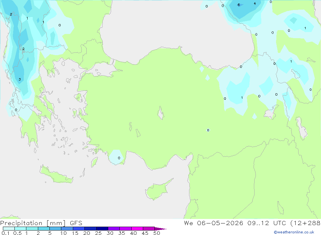
Task: Select the 35–40 mm legend color swatch
Action: [x=126, y=229]
